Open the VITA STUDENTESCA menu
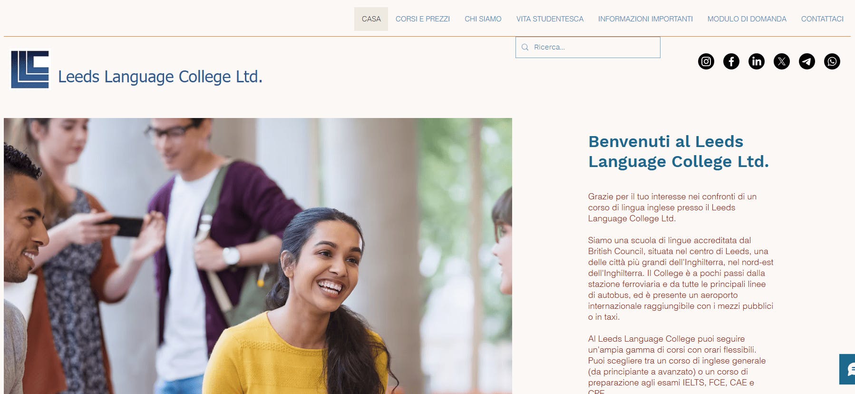Screen dimensions: 855x394 click(550, 19)
